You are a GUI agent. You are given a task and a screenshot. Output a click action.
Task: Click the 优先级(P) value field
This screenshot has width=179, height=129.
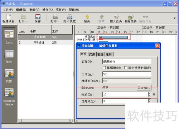coord(125,101)
